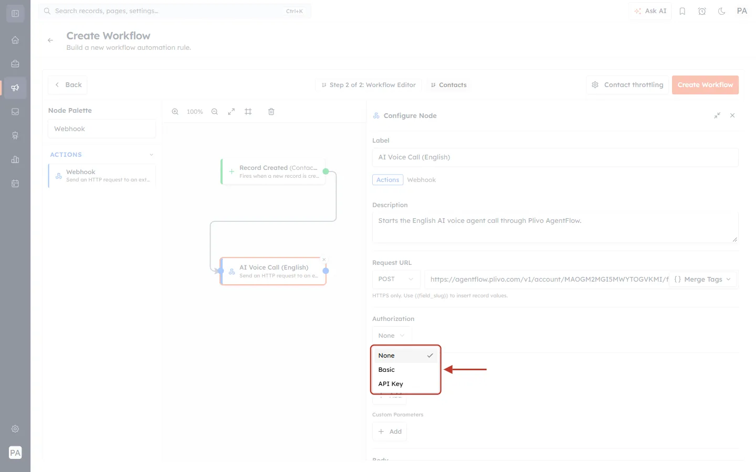The image size is (756, 472).
Task: Select the Record Created trigger node
Action: click(273, 171)
